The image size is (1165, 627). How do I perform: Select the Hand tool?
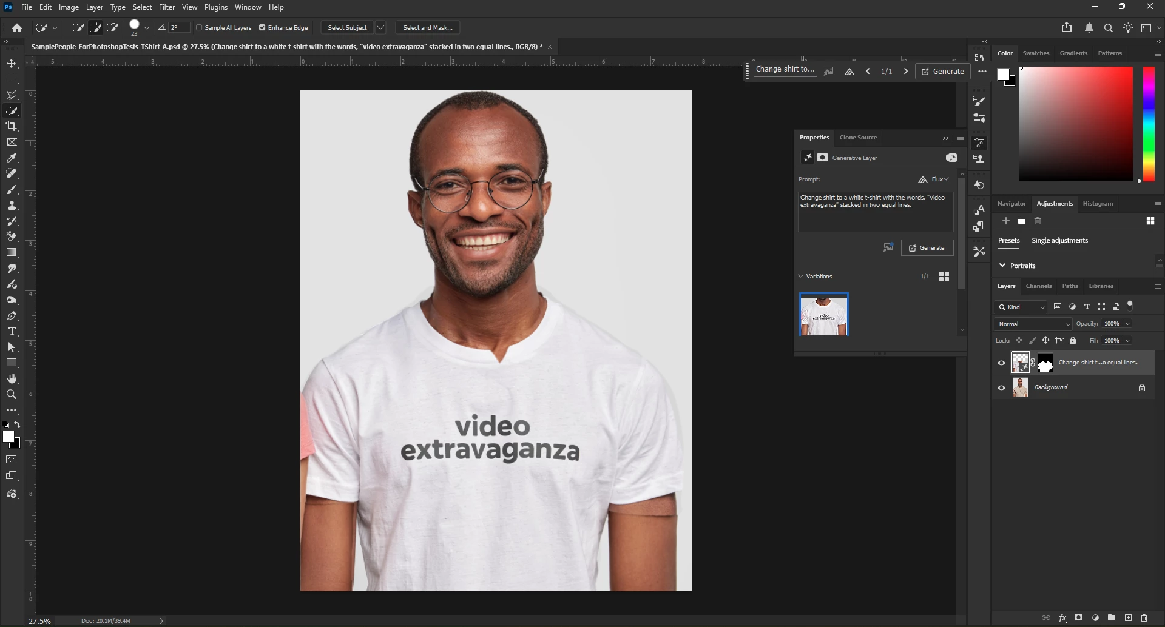12,379
